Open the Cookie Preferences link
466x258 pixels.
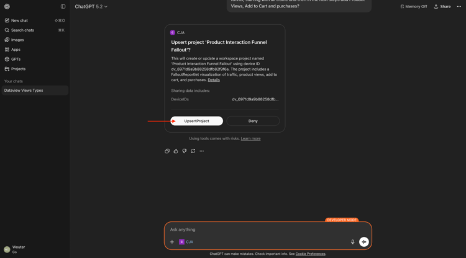310,254
